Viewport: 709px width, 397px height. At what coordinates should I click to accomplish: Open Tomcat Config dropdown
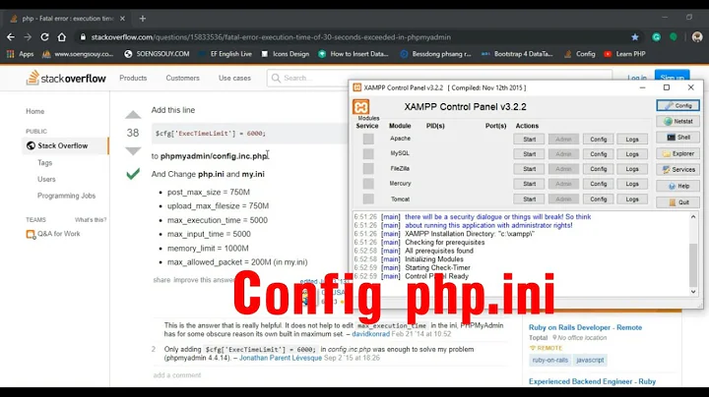[x=599, y=198]
